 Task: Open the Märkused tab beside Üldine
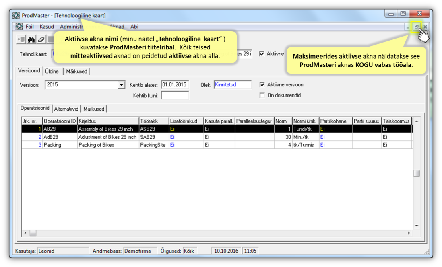[x=76, y=71]
